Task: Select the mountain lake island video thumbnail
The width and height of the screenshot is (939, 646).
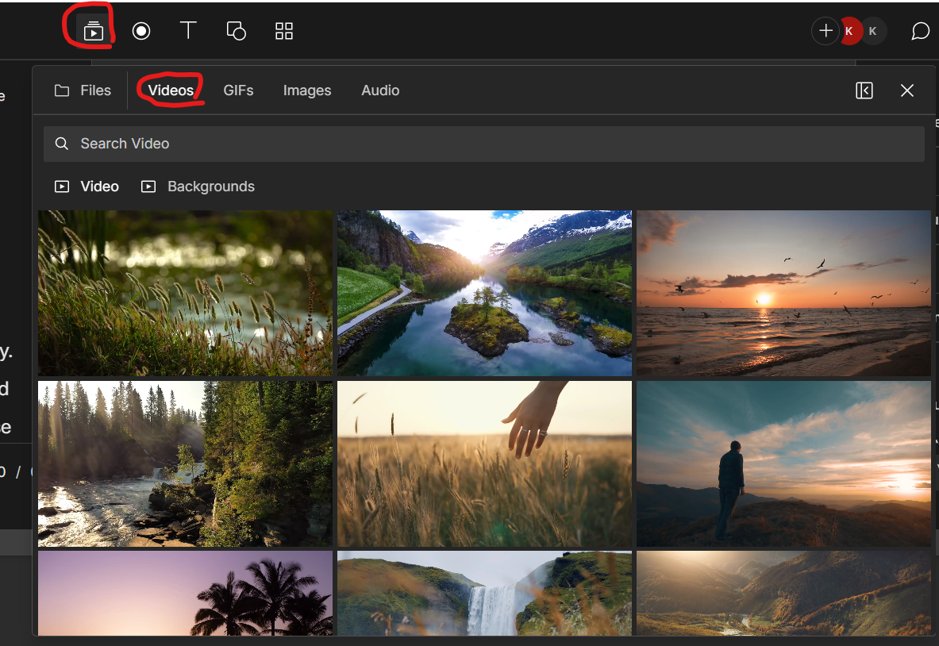Action: click(484, 293)
